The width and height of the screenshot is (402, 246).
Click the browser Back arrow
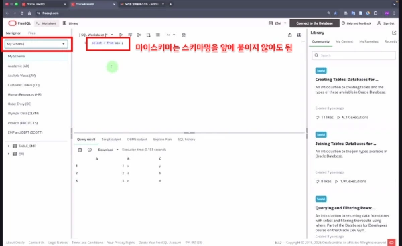click(7, 13)
